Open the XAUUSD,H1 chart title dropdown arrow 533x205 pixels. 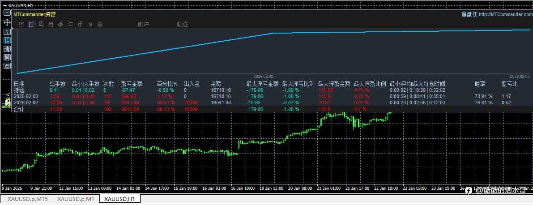click(x=4, y=5)
